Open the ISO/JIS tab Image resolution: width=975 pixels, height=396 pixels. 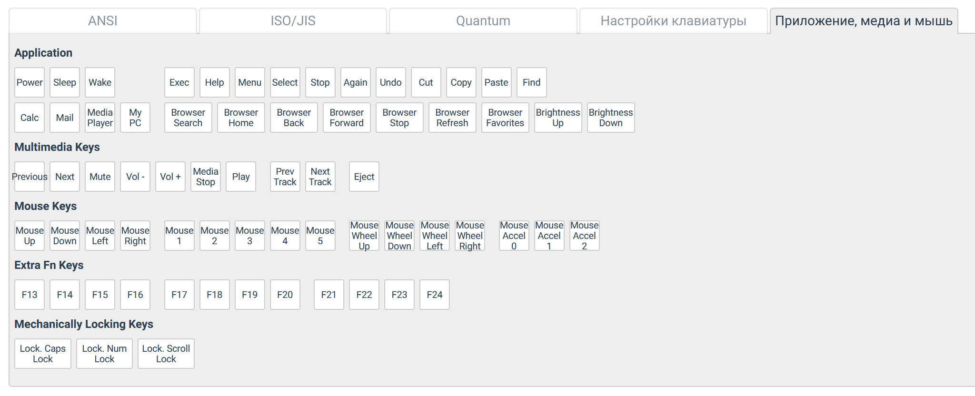[293, 21]
